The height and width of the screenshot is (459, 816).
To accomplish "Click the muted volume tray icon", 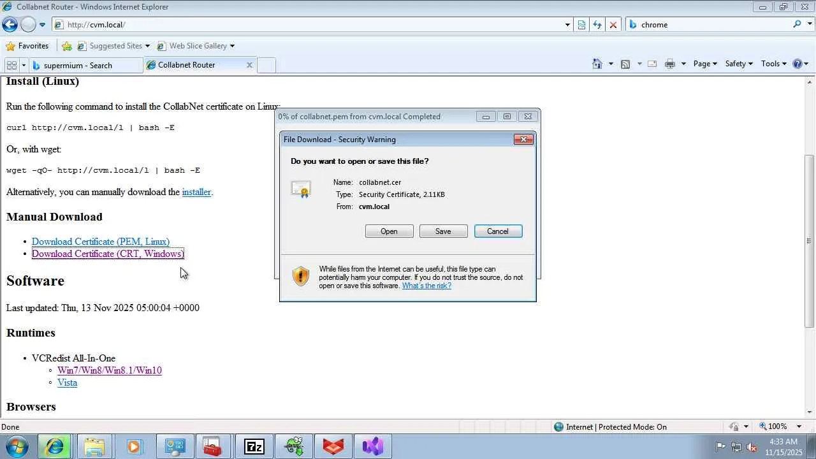I will coord(751,447).
